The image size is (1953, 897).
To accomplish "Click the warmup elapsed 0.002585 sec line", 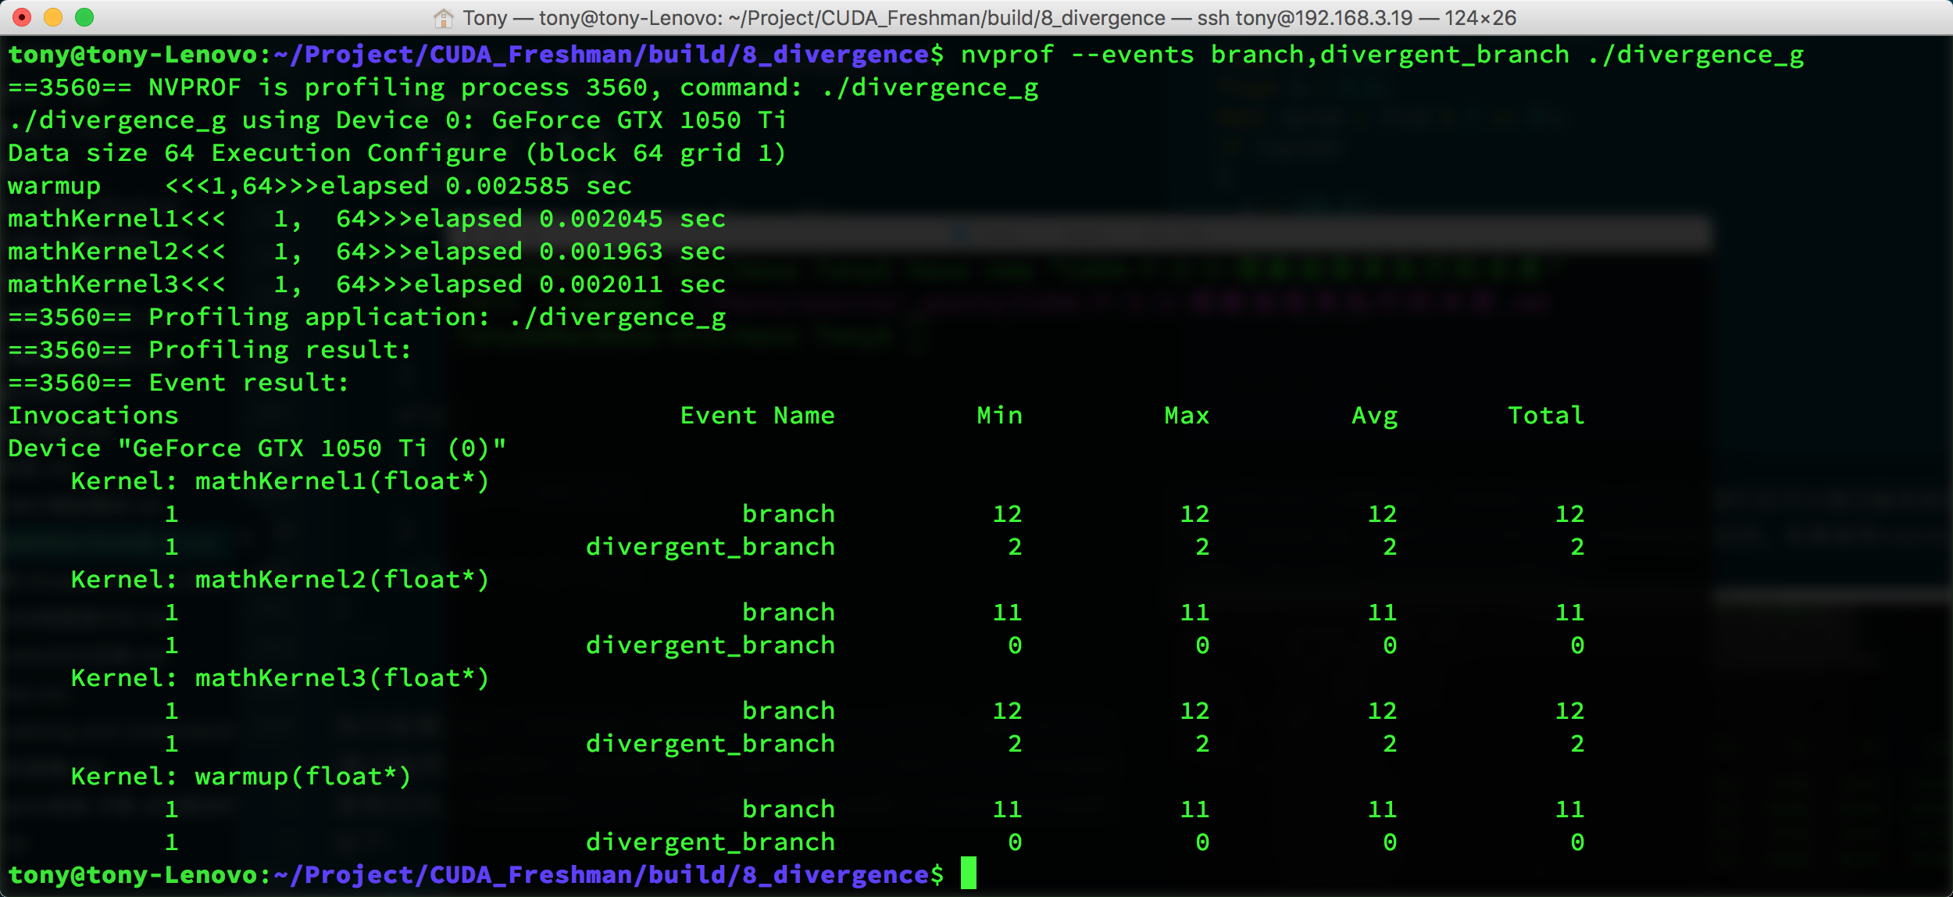I will [320, 186].
